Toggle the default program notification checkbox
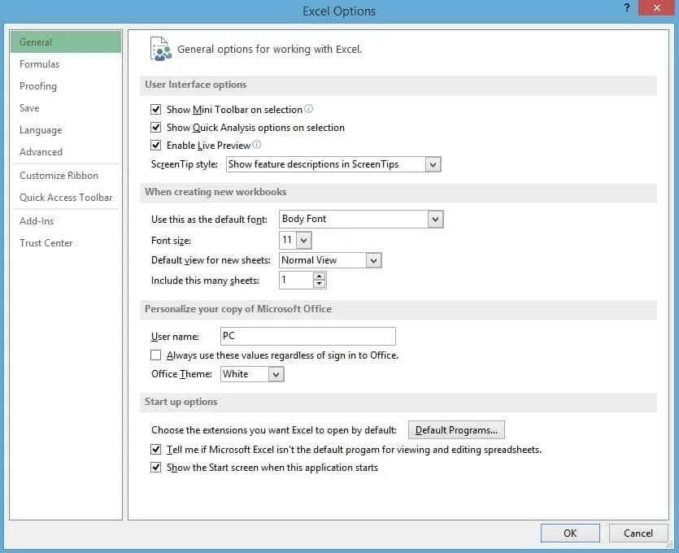Screen dimensions: 679x553 pyautogui.click(x=155, y=450)
